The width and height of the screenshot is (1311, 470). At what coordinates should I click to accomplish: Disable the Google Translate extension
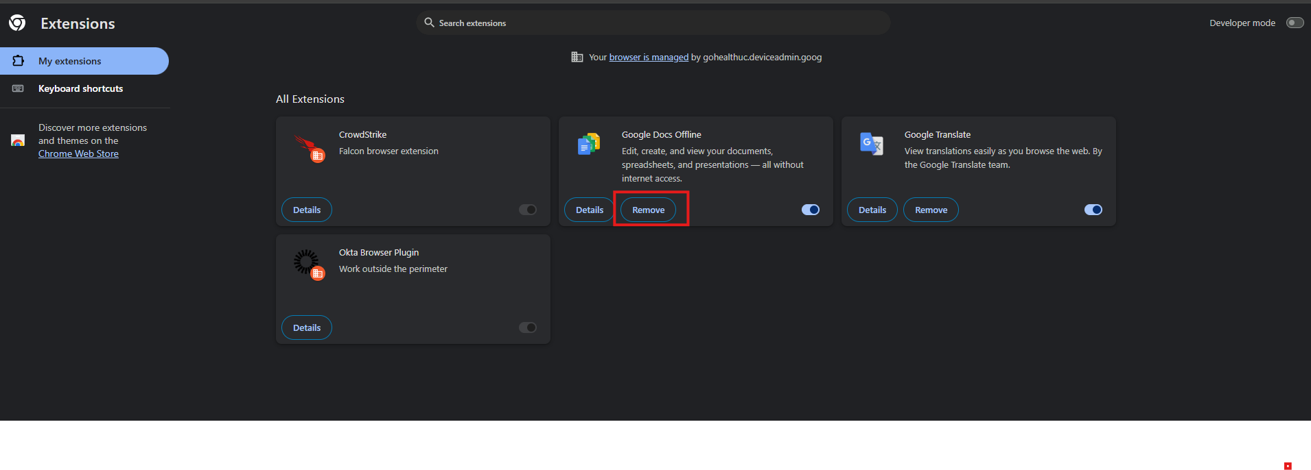[1093, 210]
